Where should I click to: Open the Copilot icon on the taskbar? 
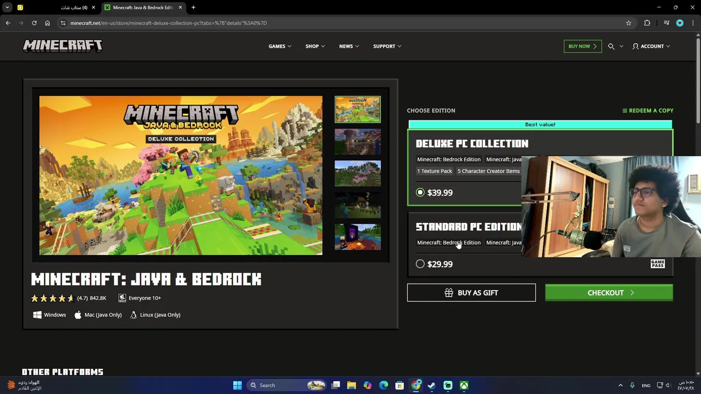tap(367, 385)
